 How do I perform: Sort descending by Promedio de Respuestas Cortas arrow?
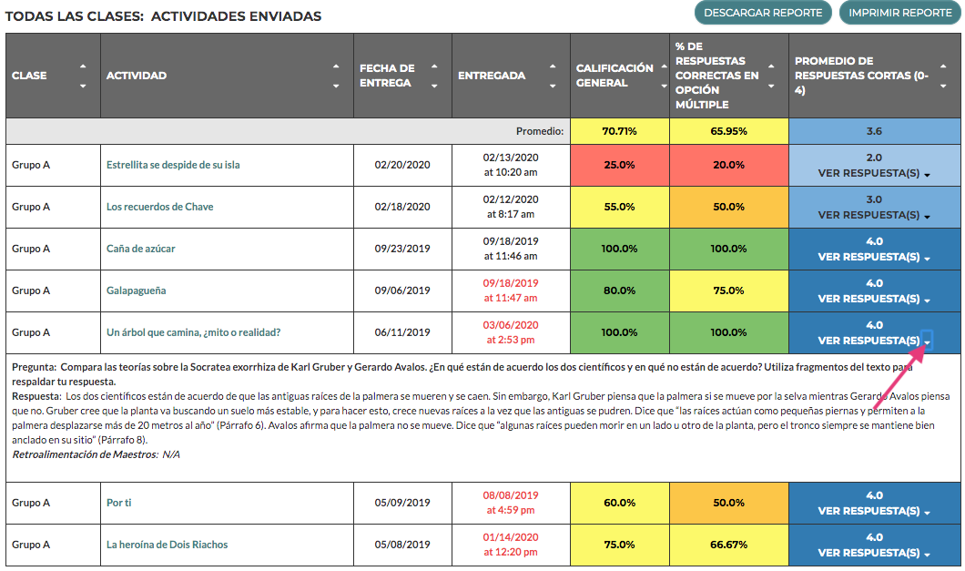(943, 86)
